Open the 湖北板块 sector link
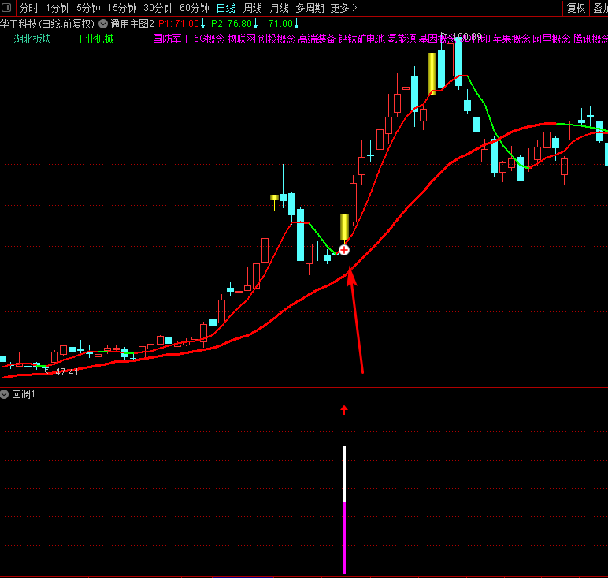Viewport: 608px width, 578px height. pyautogui.click(x=32, y=39)
